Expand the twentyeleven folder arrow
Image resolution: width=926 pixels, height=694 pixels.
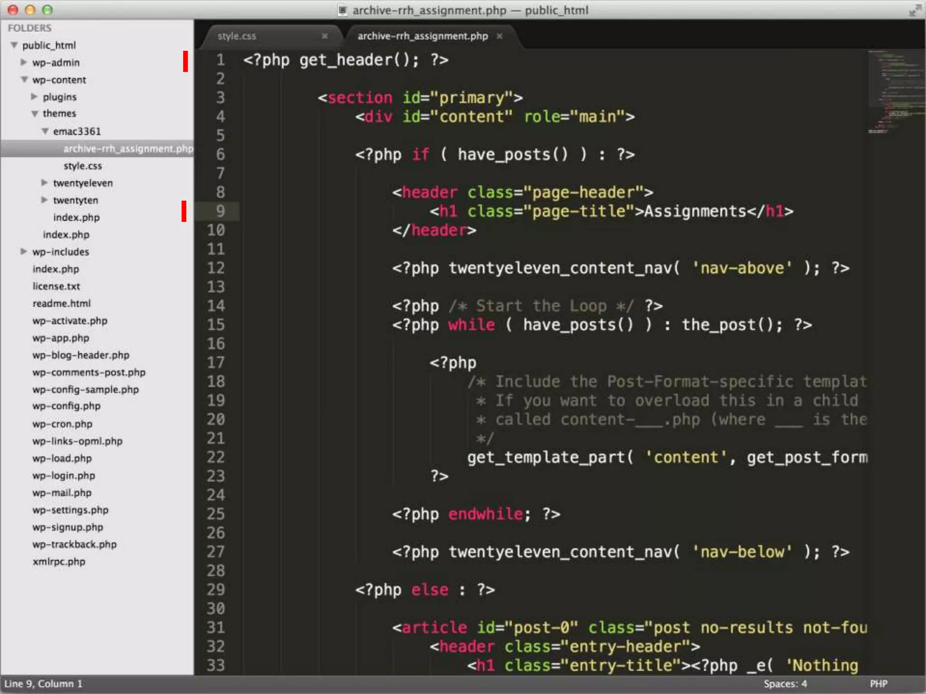(44, 183)
